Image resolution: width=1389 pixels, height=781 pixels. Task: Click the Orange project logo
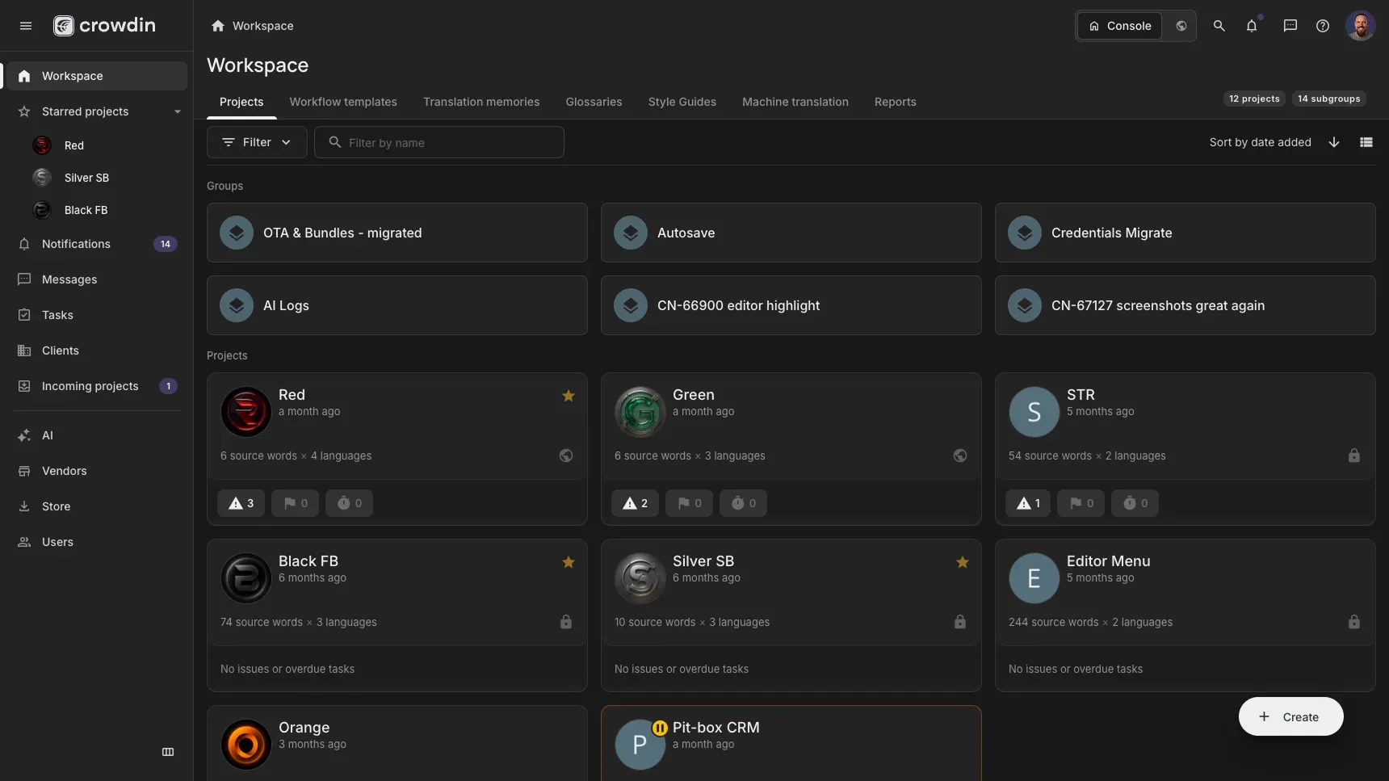pyautogui.click(x=246, y=745)
